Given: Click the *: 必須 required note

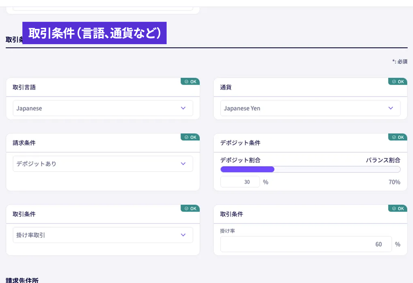Looking at the screenshot, I should (400, 62).
